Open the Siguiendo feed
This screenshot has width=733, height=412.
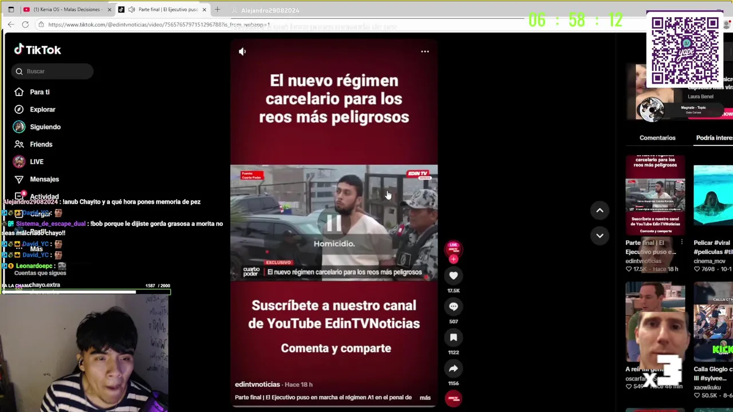click(45, 127)
